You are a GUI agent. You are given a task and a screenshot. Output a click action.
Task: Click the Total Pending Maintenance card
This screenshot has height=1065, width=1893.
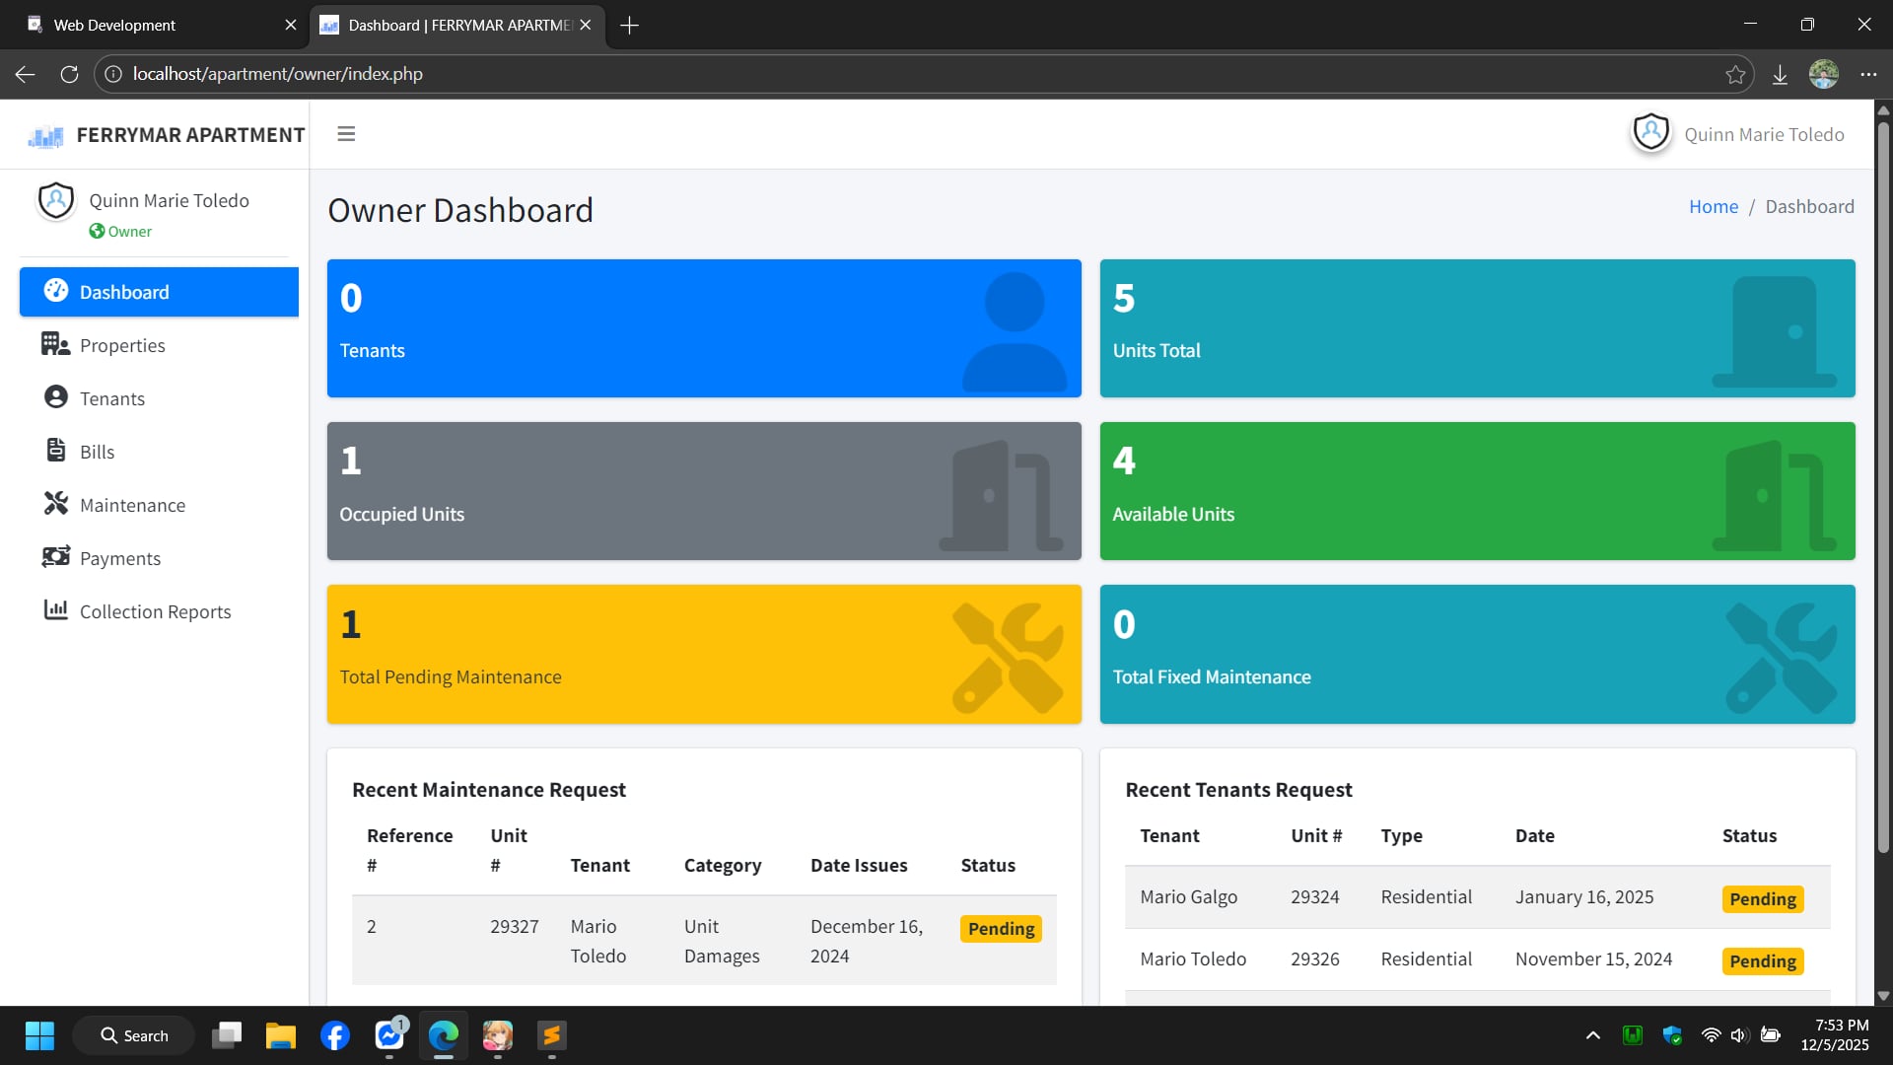point(704,654)
